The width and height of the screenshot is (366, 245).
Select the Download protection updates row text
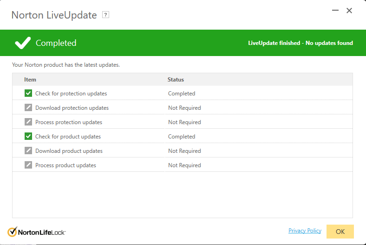(72, 108)
